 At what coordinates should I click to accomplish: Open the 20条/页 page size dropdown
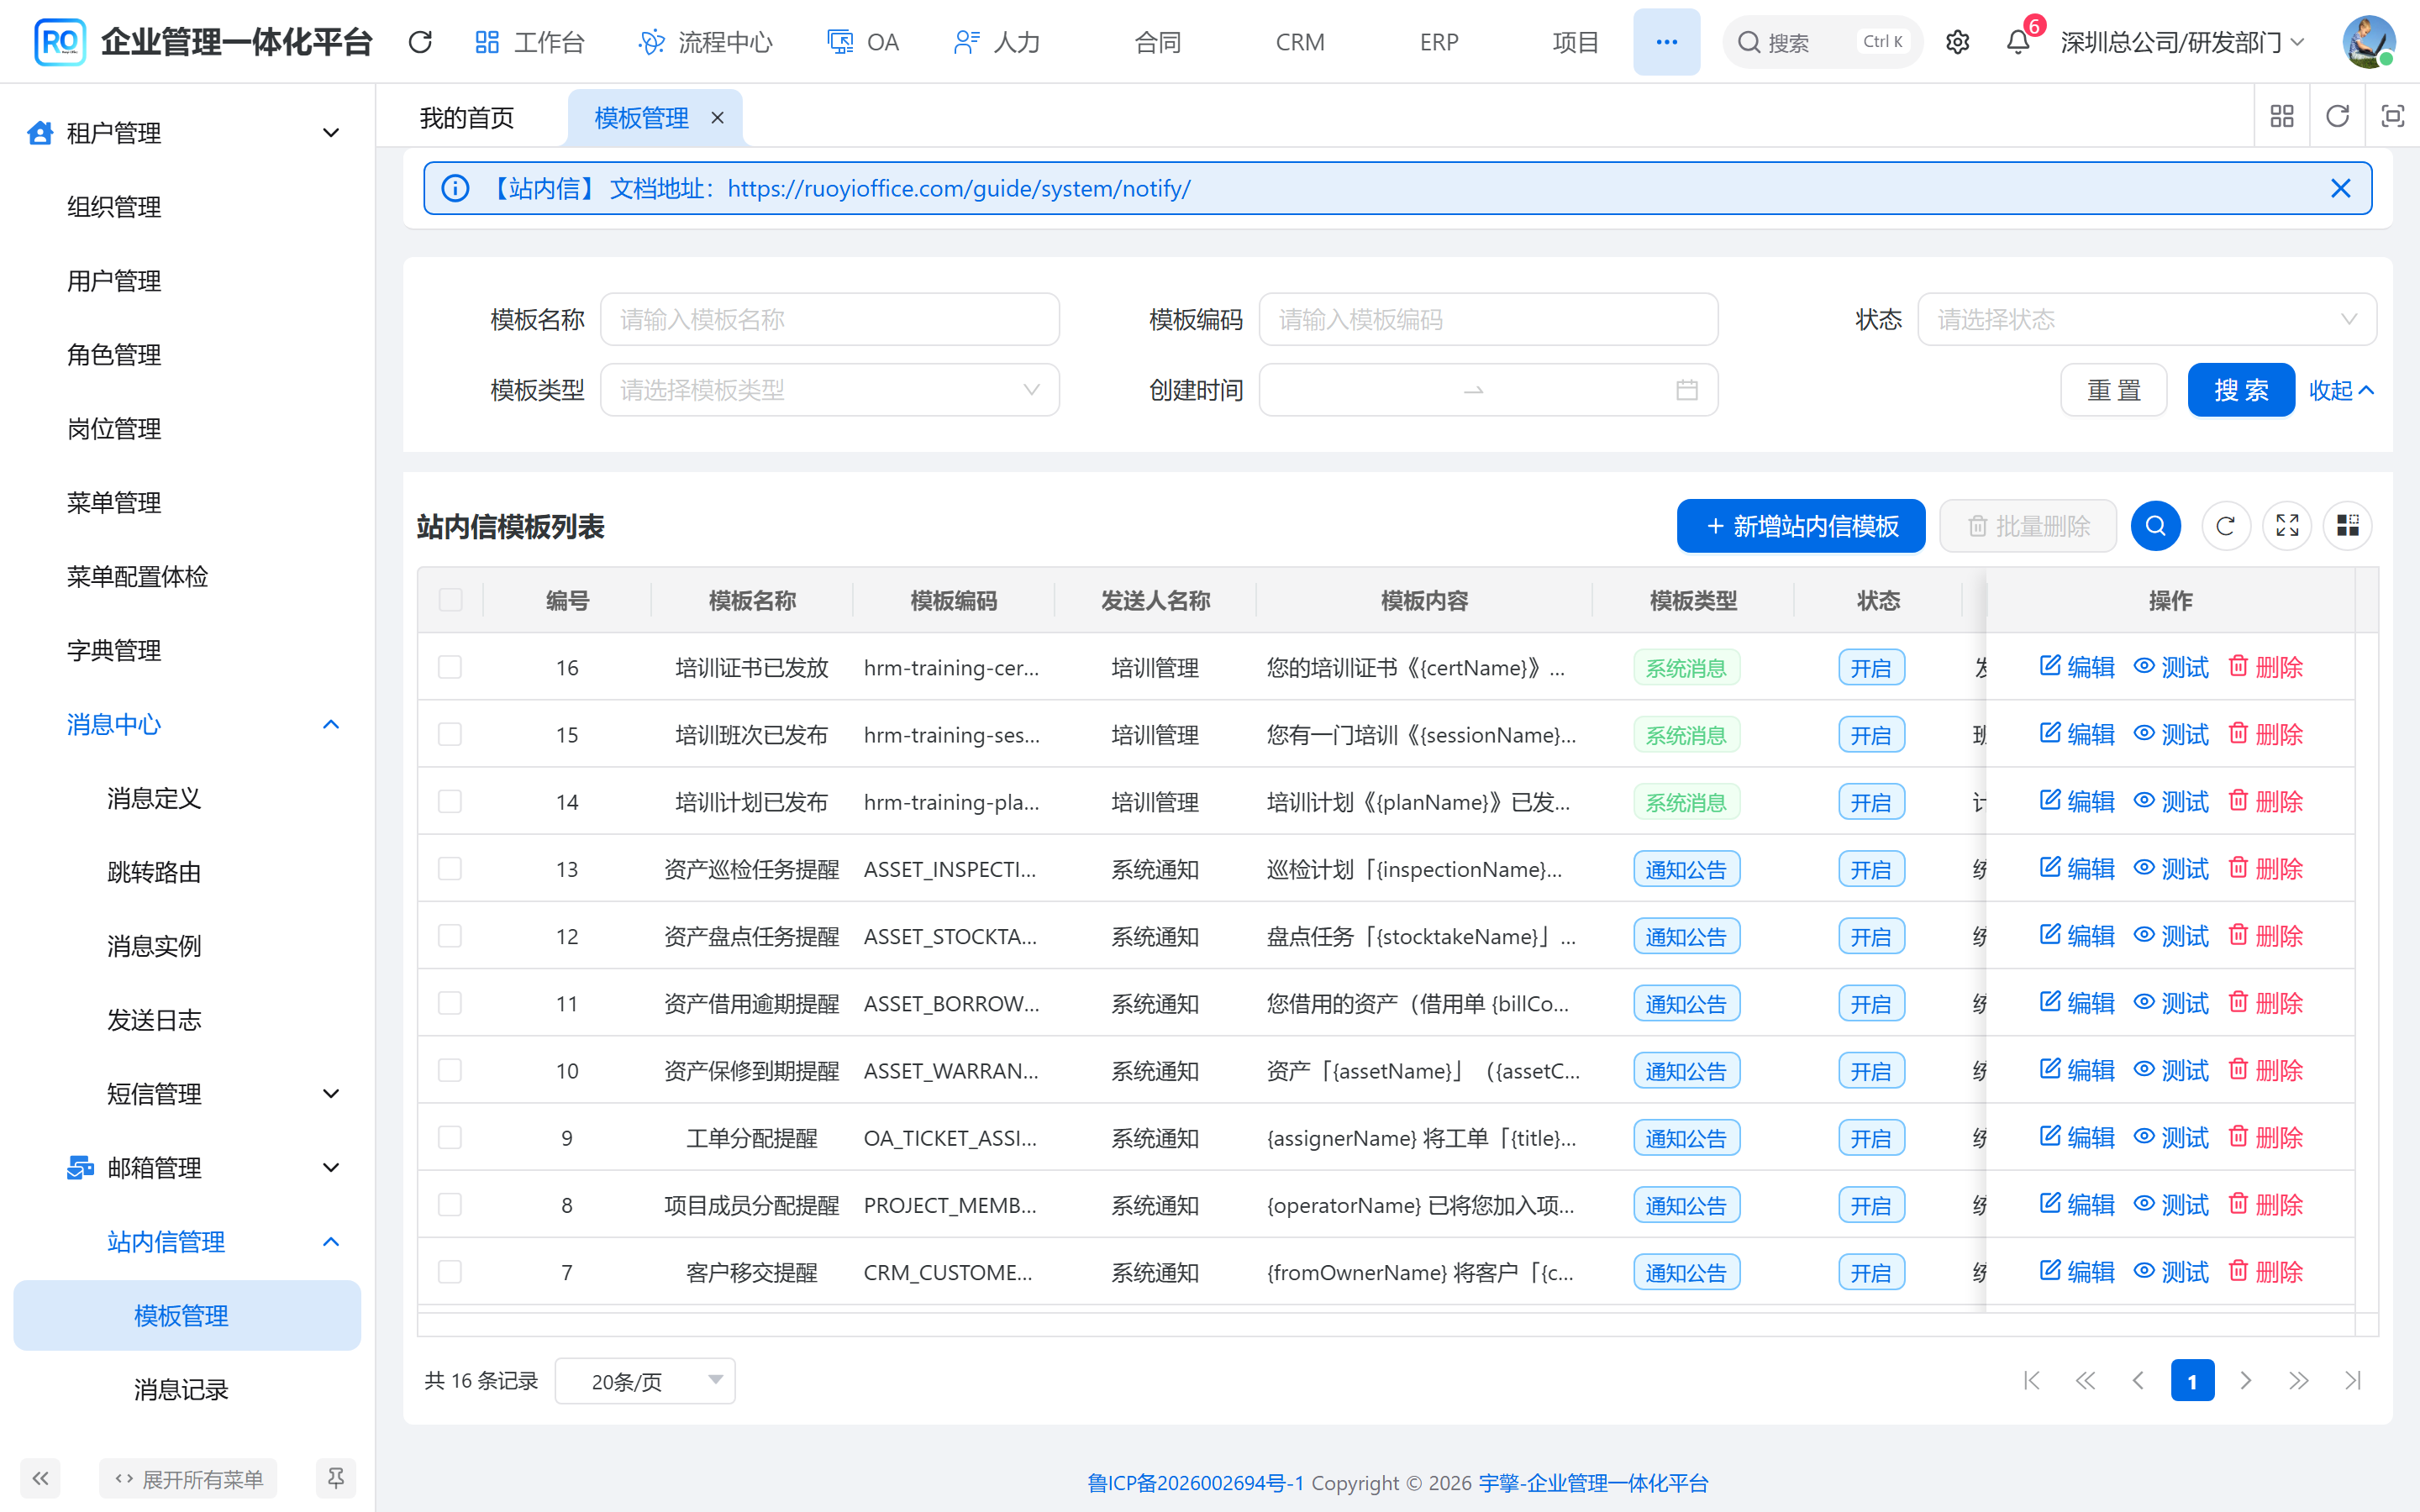(x=645, y=1381)
